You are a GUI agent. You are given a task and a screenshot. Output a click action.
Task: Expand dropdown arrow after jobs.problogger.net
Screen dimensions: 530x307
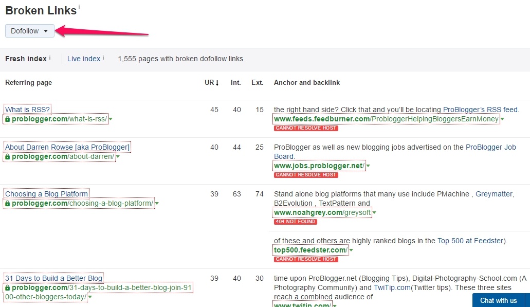click(368, 166)
